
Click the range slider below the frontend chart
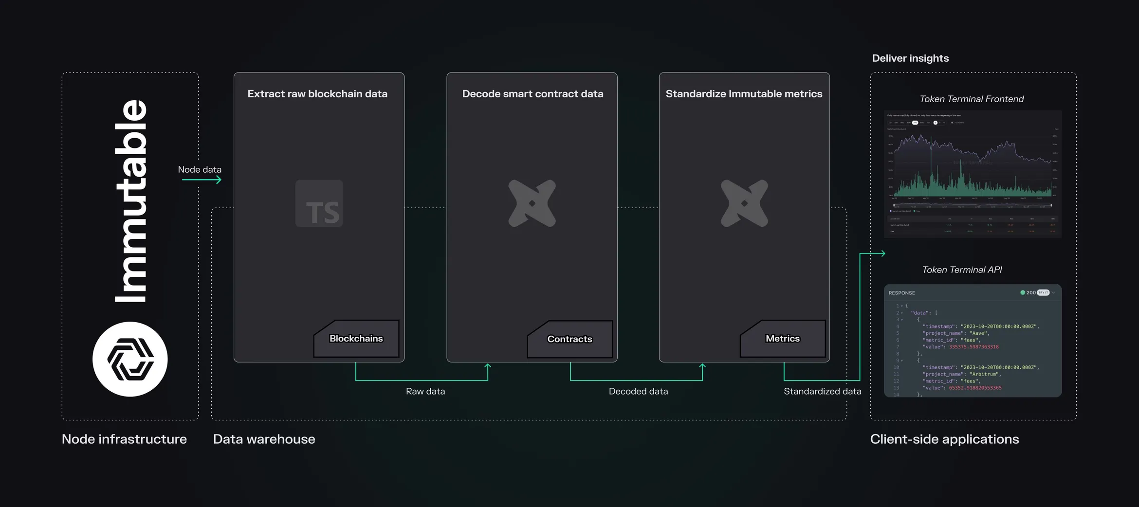pos(973,205)
